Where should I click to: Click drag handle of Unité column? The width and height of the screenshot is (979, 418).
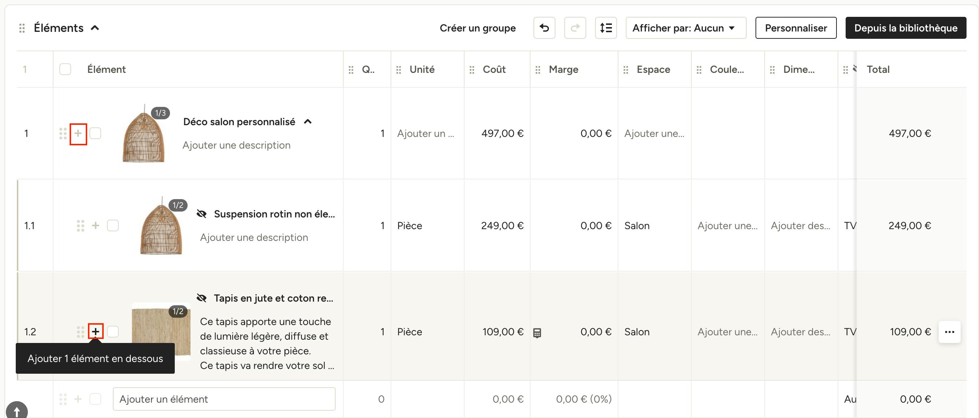399,70
